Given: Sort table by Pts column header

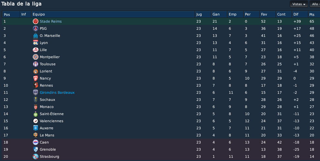Looking at the screenshot, I should click(314, 14).
